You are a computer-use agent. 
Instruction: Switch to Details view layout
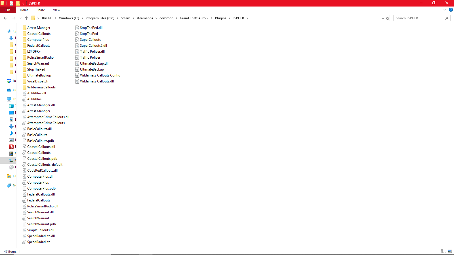(444, 251)
